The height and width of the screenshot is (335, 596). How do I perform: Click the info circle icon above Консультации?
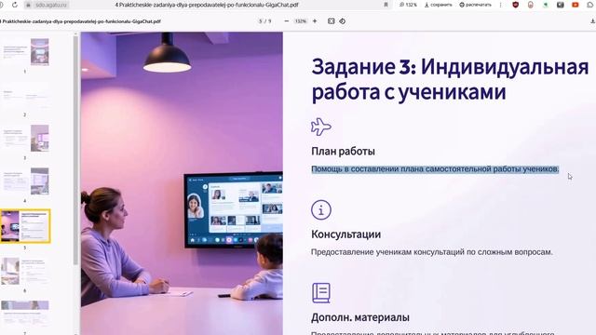point(321,209)
